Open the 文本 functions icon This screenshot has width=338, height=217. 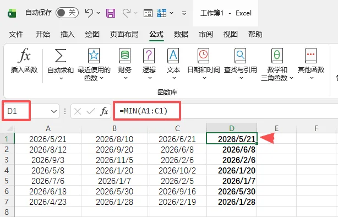point(173,56)
